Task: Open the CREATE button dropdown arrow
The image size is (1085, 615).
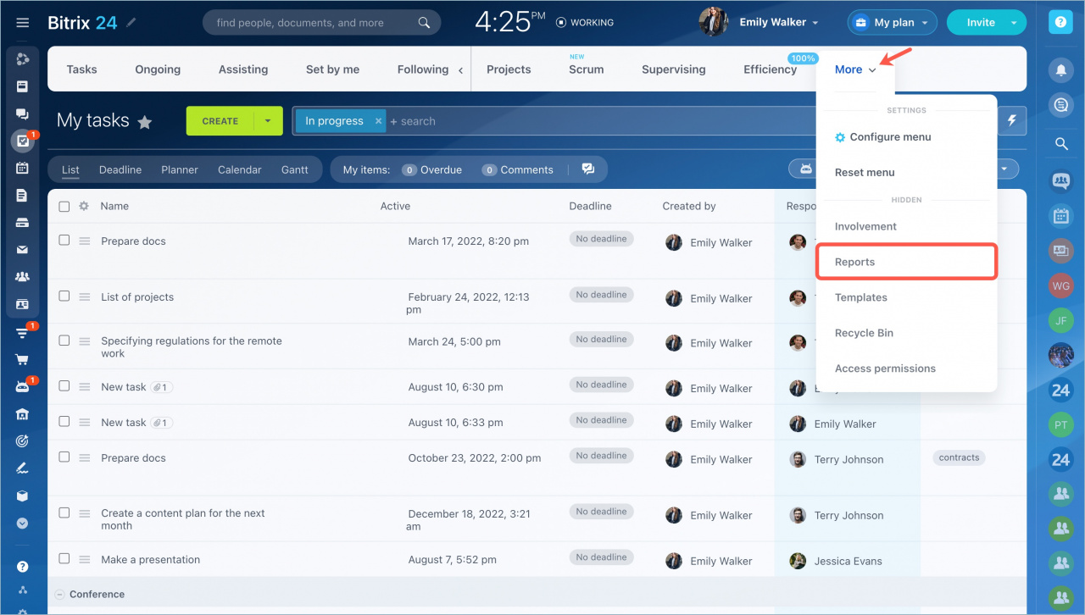Action: pos(268,121)
